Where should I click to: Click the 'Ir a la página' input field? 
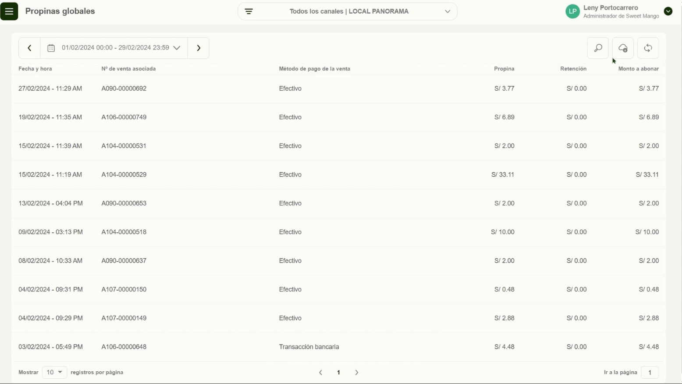650,372
